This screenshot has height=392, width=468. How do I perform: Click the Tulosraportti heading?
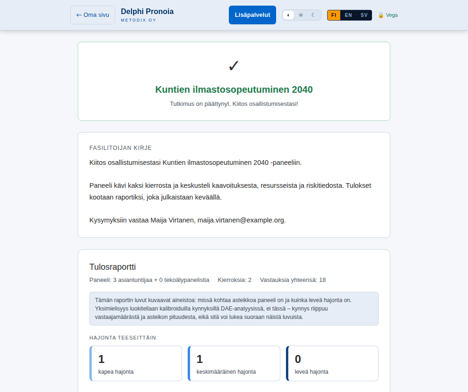point(112,267)
